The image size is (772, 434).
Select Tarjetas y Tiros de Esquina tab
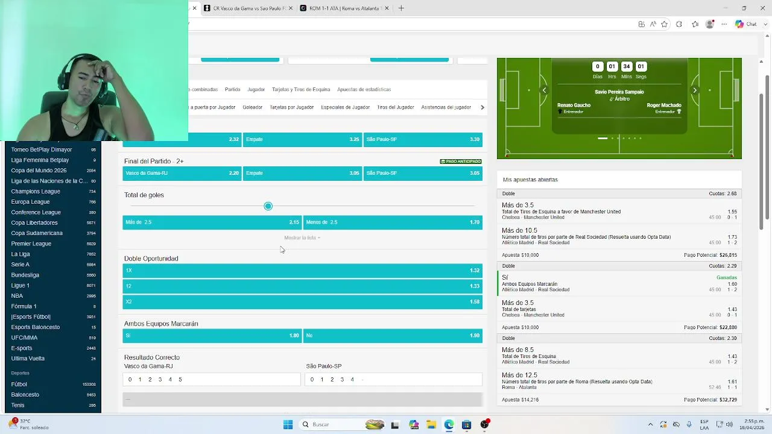point(301,89)
